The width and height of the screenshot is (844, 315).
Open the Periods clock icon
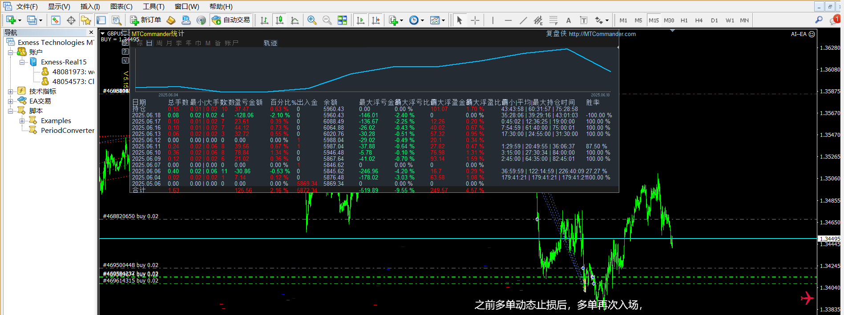414,20
